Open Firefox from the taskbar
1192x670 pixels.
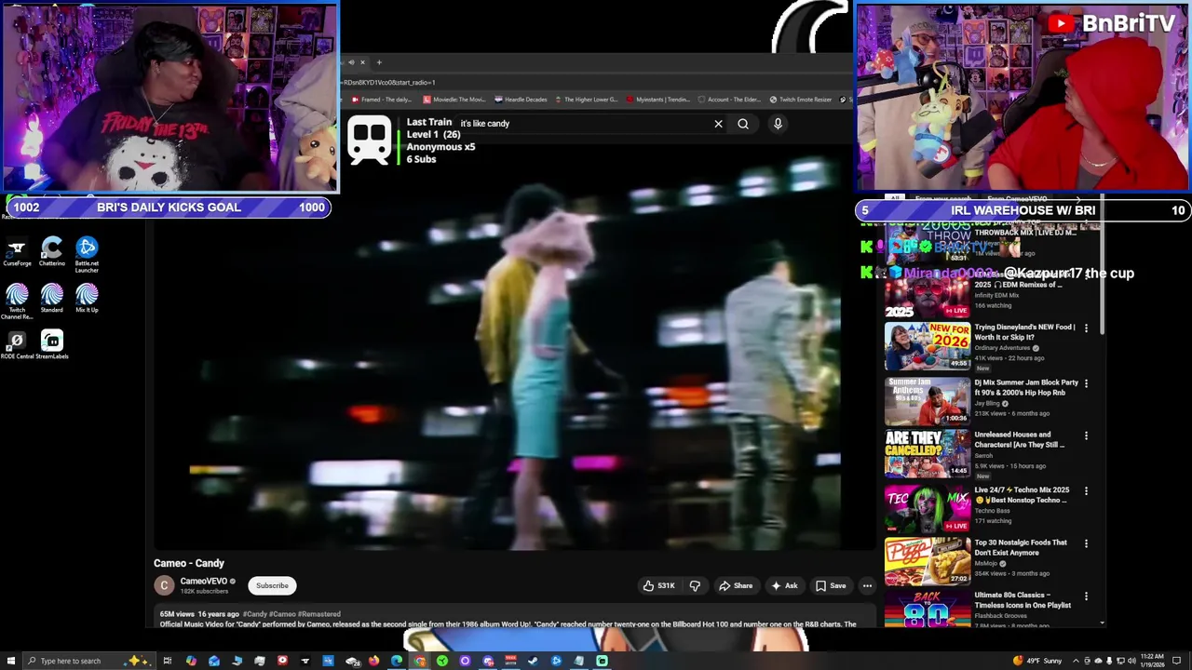click(374, 661)
